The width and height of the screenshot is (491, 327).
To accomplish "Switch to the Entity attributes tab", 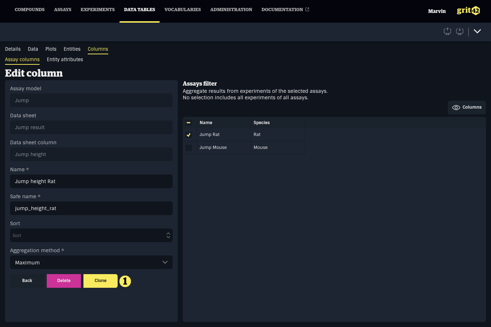I will (65, 60).
